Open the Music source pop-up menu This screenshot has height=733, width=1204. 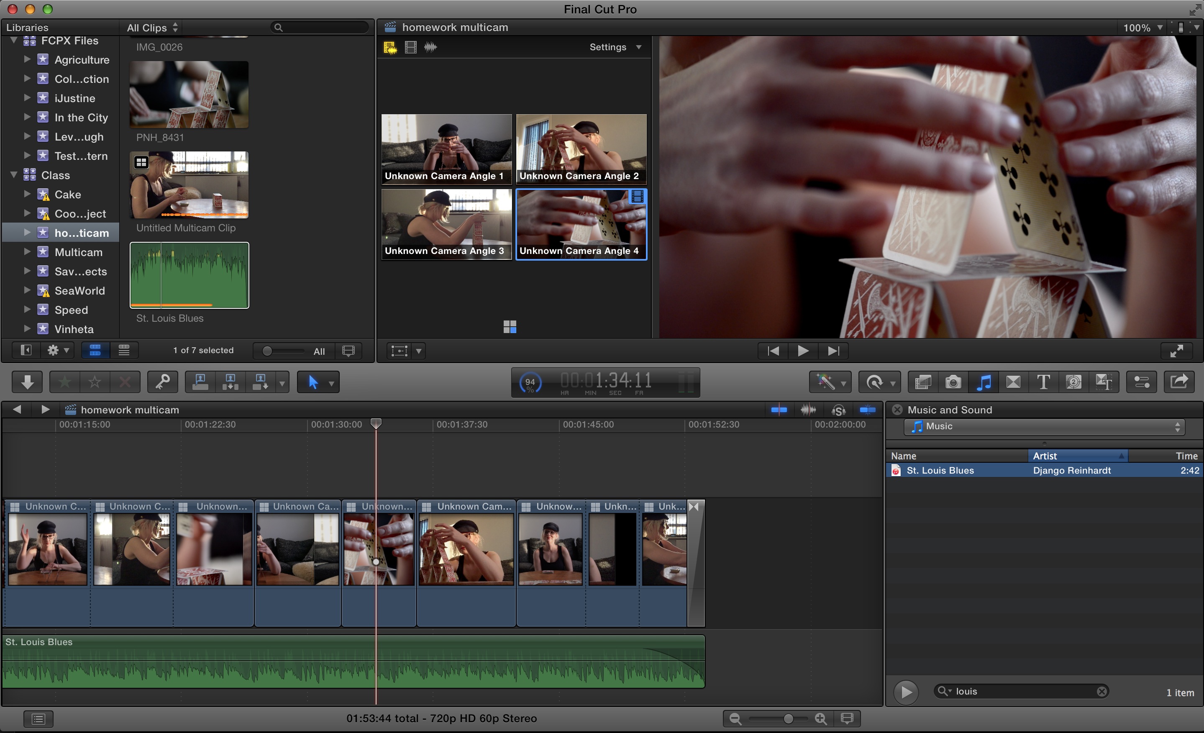1045,427
